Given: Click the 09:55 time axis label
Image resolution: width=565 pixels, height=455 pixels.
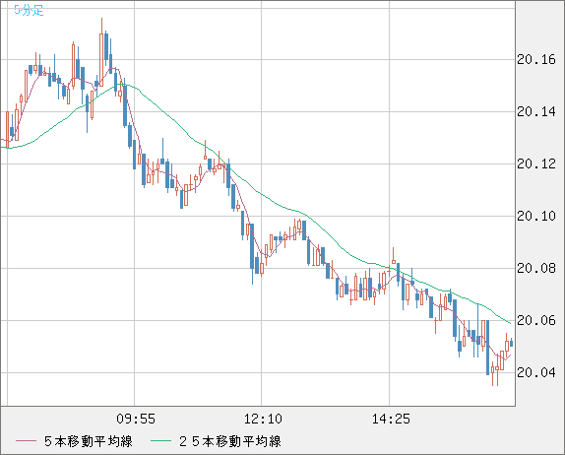Looking at the screenshot, I should (136, 419).
